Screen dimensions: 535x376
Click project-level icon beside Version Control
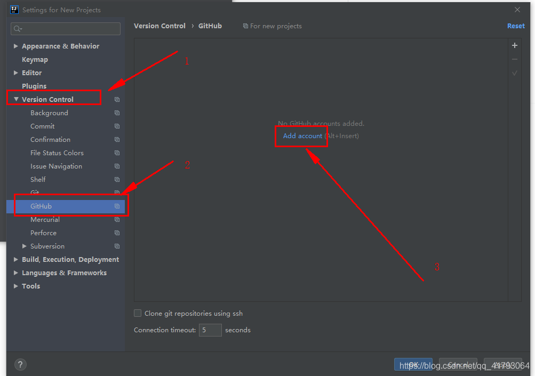point(117,100)
